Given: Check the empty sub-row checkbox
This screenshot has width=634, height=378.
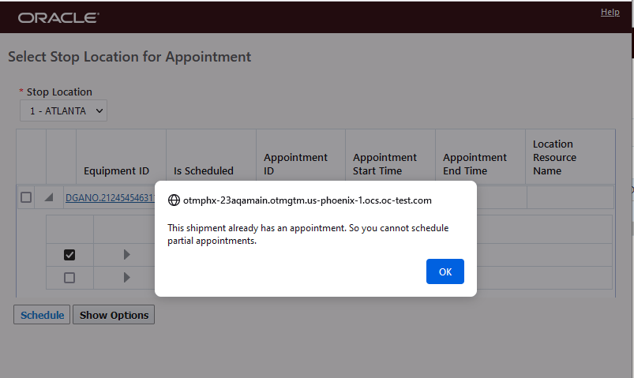Looking at the screenshot, I should pos(69,278).
